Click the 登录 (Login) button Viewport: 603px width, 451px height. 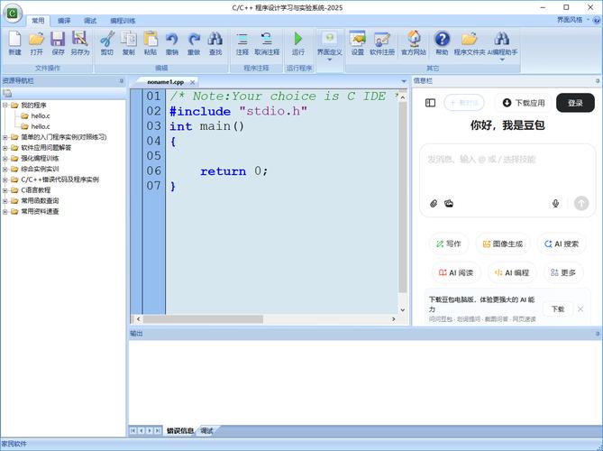(575, 103)
